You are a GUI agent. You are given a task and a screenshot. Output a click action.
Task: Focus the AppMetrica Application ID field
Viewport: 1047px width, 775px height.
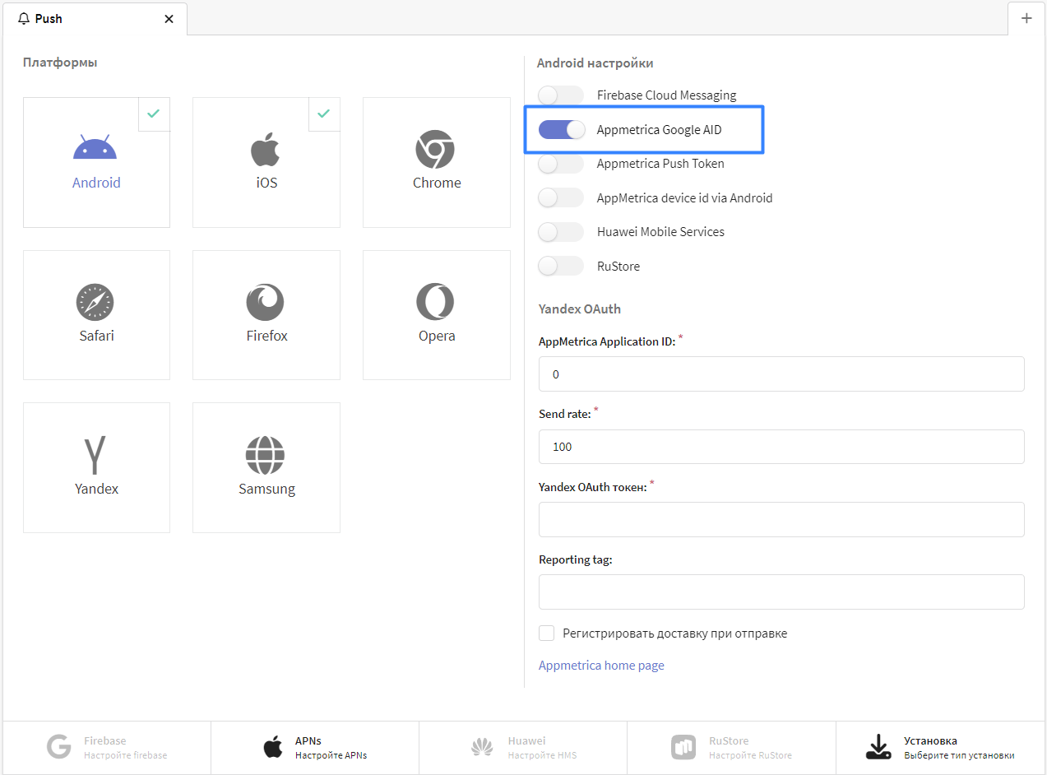coord(781,374)
